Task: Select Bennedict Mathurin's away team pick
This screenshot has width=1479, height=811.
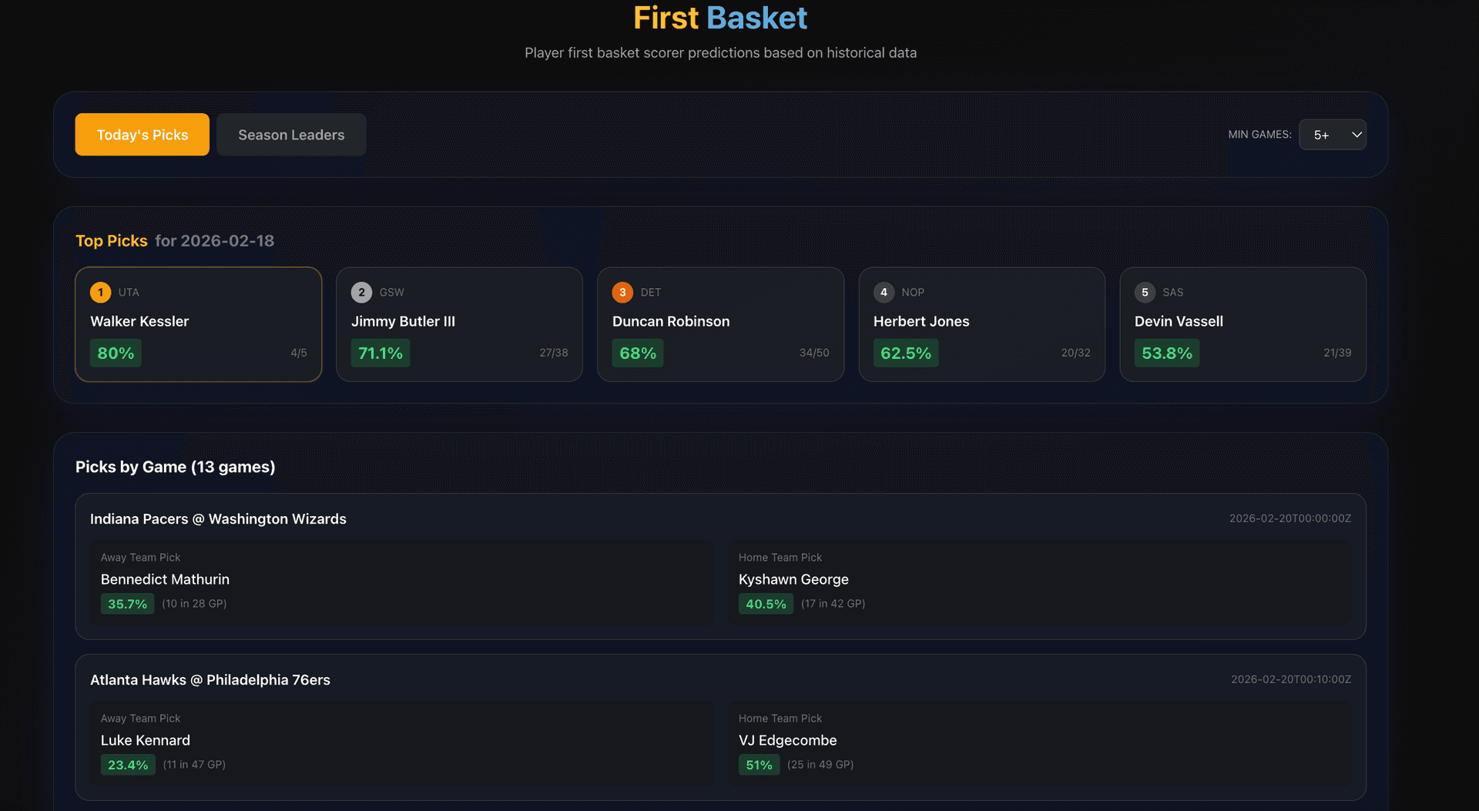Action: (x=164, y=579)
